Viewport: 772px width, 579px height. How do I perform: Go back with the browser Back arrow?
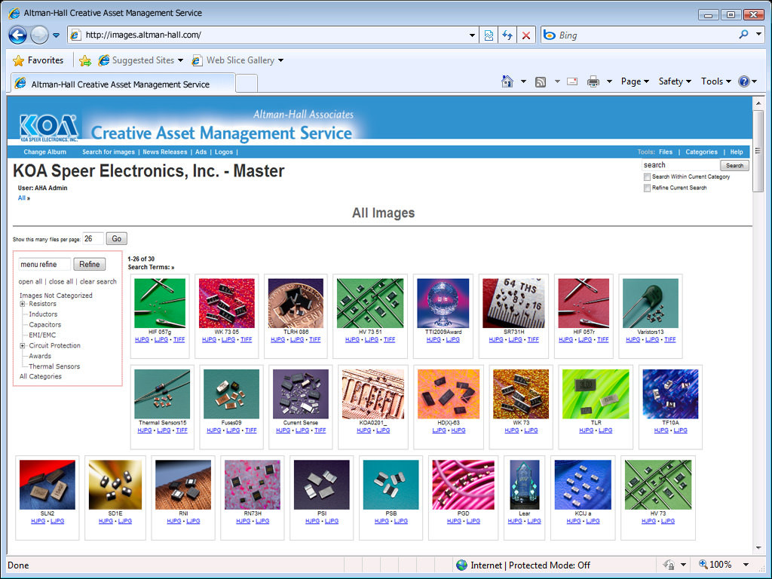(18, 35)
